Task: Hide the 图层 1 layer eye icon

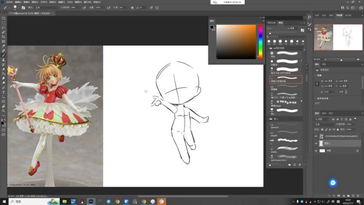Action: (316, 143)
